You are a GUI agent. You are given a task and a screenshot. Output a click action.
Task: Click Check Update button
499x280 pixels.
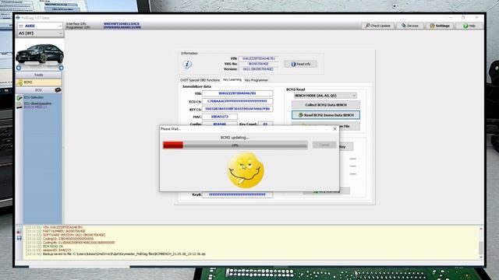point(377,26)
